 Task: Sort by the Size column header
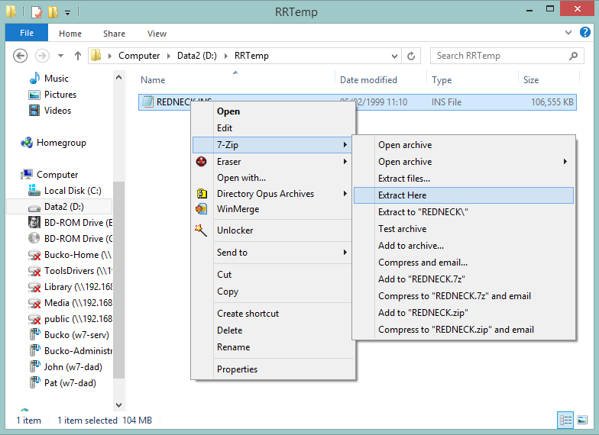pyautogui.click(x=531, y=80)
